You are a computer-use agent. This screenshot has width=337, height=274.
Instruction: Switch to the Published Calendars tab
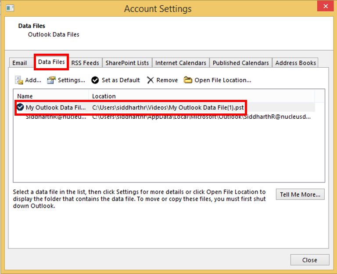(x=241, y=63)
